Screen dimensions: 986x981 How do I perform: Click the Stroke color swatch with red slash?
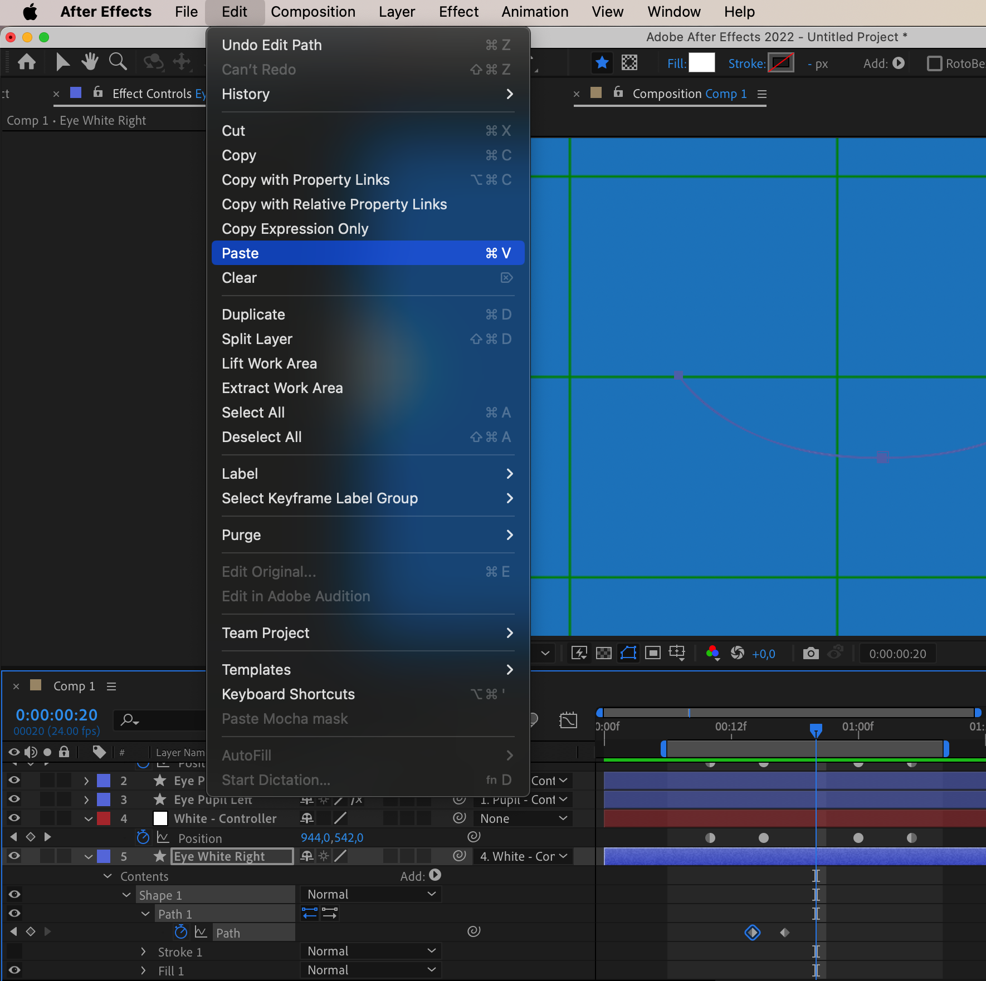pos(781,63)
